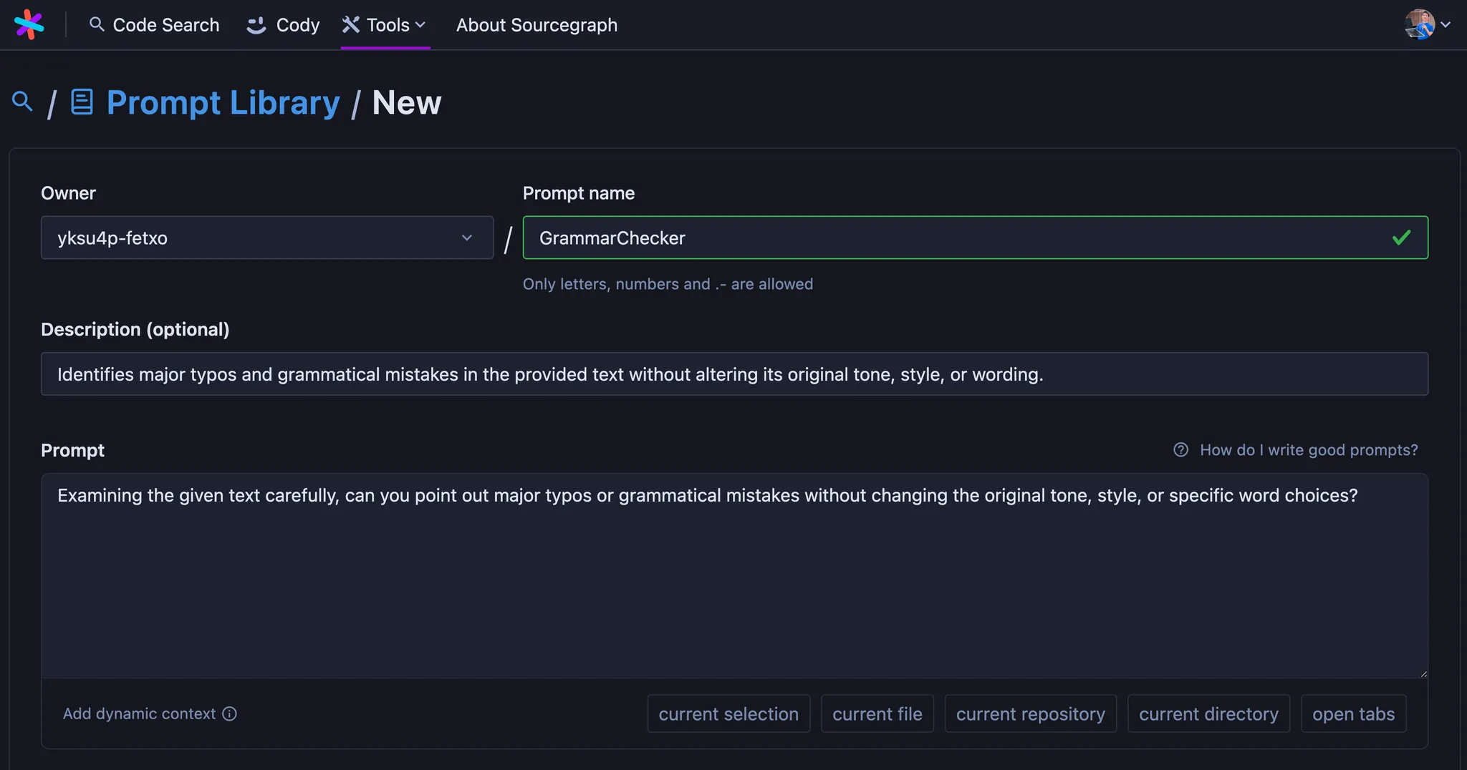Open the user avatar menu
This screenshot has height=770, width=1467.
(1427, 24)
